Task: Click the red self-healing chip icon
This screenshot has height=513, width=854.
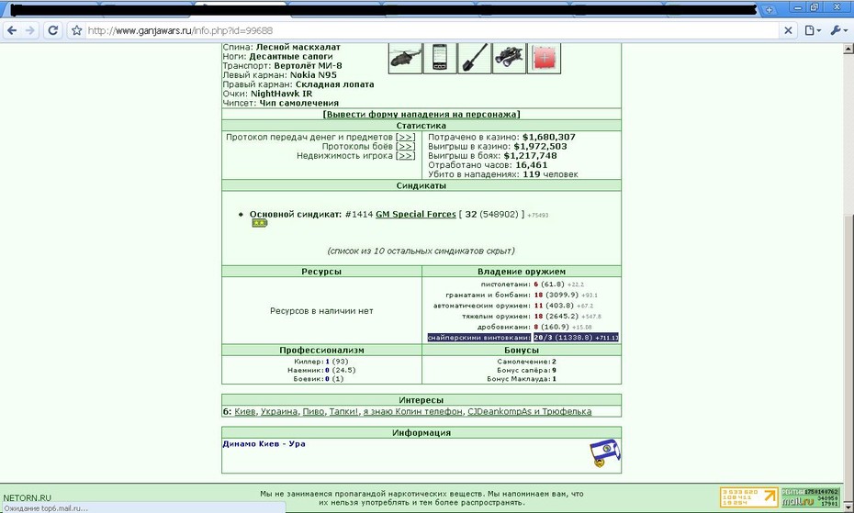Action: tap(545, 57)
